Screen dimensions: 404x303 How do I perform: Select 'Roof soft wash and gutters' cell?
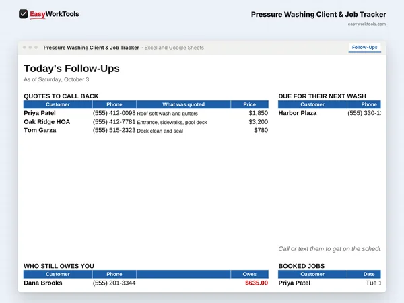pyautogui.click(x=167, y=114)
